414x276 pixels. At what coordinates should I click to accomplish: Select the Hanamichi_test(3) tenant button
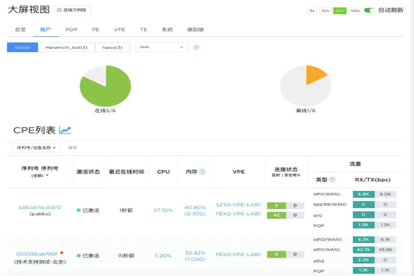[66, 47]
